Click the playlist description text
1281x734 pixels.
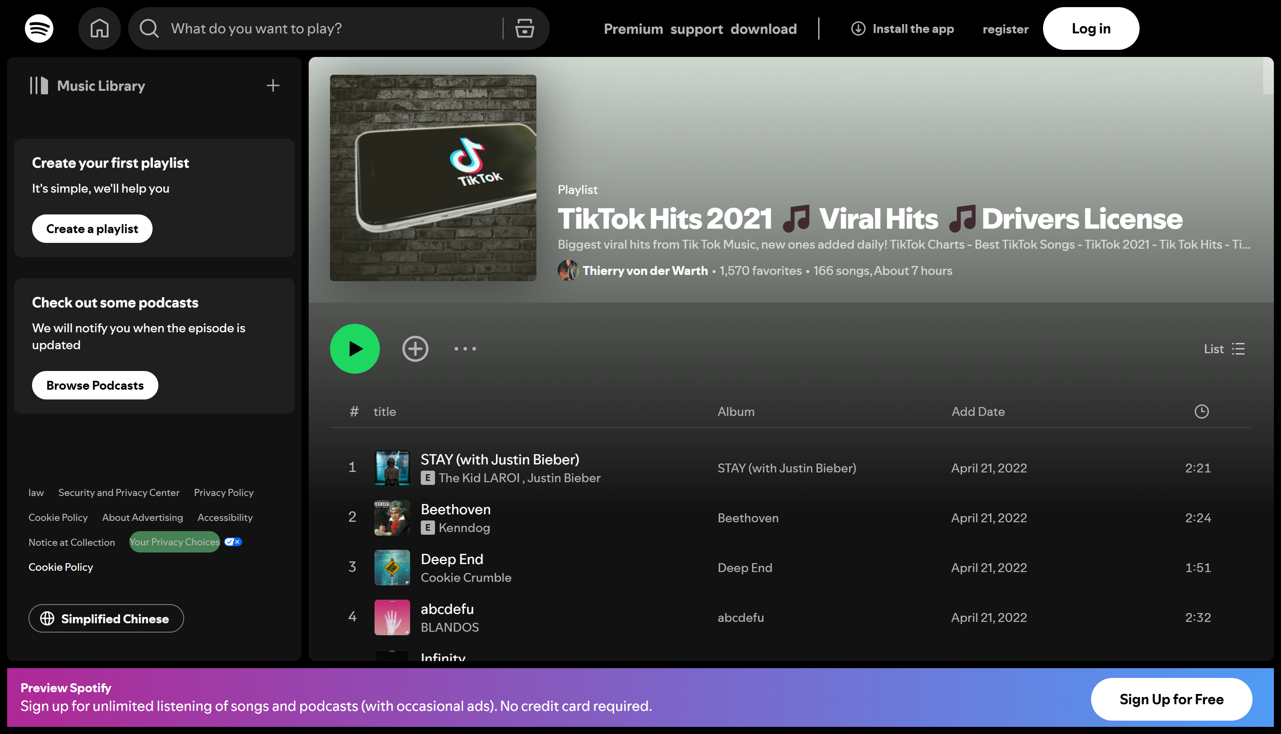coord(903,245)
